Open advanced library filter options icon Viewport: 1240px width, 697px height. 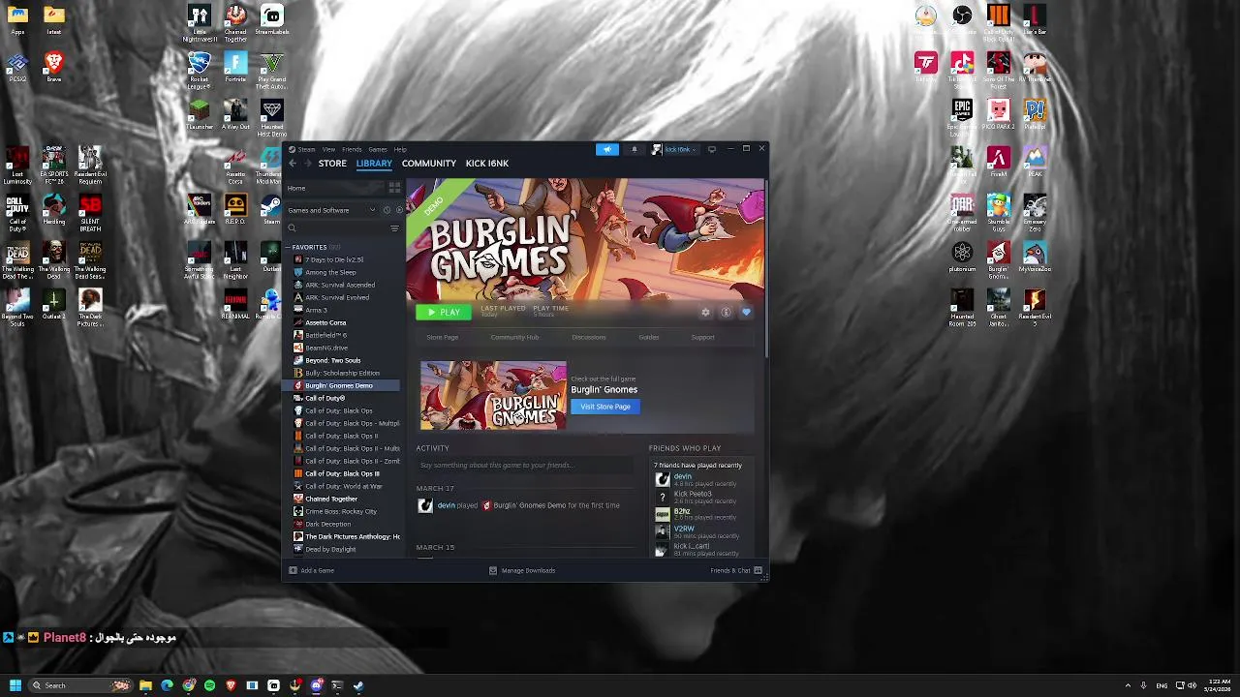pos(394,228)
